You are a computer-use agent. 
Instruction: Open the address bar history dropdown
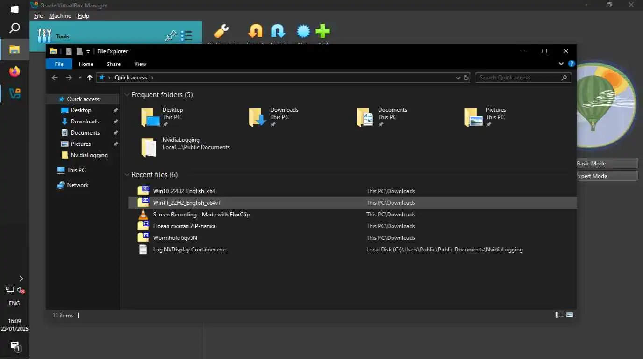click(458, 78)
